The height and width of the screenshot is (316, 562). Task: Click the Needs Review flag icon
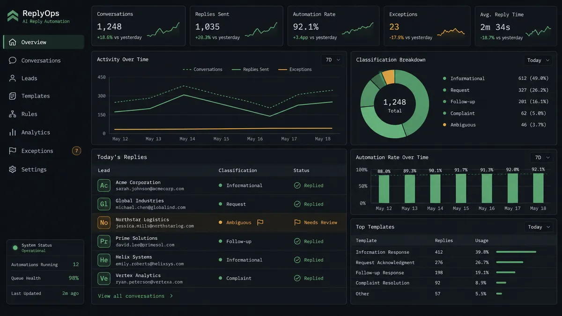click(297, 223)
